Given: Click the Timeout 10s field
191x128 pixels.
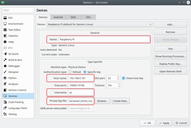Looking at the screenshot, I should pos(112,85).
